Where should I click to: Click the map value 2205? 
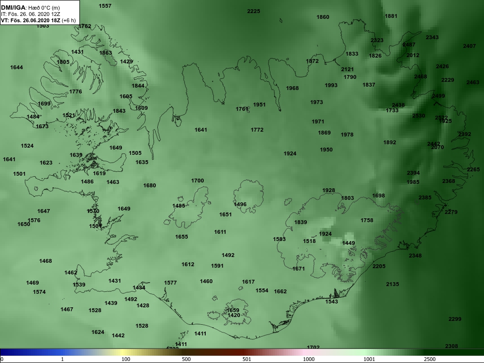click(x=379, y=266)
